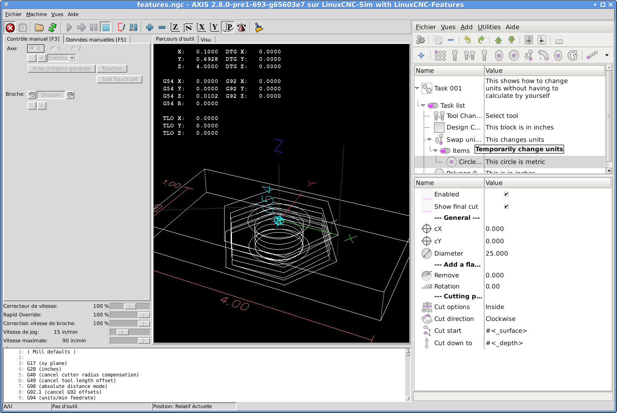Clear live plot with brush icon

[259, 28]
